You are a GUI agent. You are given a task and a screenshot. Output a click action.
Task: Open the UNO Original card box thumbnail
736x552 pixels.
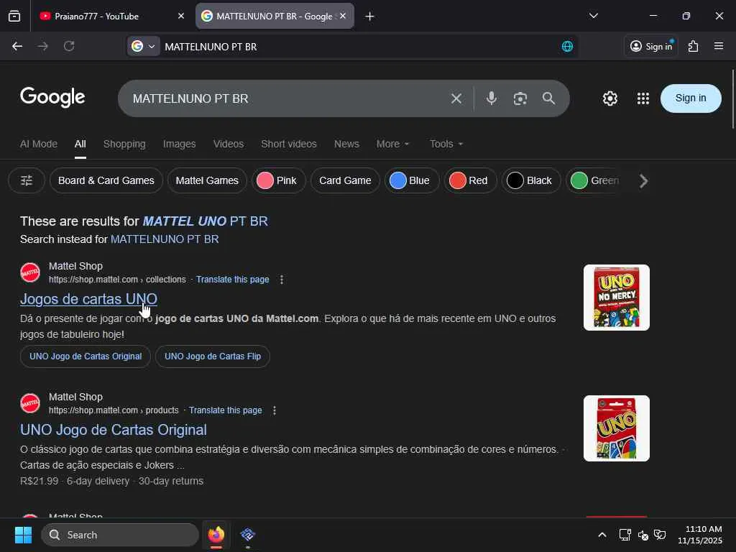(616, 428)
